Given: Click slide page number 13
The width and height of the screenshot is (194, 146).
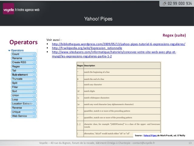Looking at the screenshot, I should click(190, 143).
